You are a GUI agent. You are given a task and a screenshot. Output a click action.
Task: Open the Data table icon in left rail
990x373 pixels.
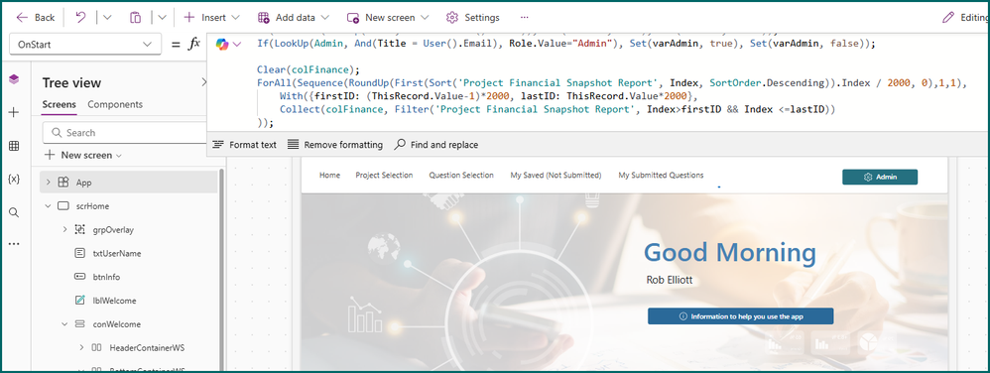click(14, 146)
